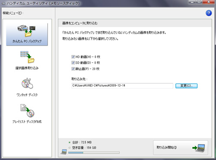Image resolution: width=216 pixels, height=160 pixels.
Task: Click the app icon in the title bar
Action: click(x=3, y=3)
